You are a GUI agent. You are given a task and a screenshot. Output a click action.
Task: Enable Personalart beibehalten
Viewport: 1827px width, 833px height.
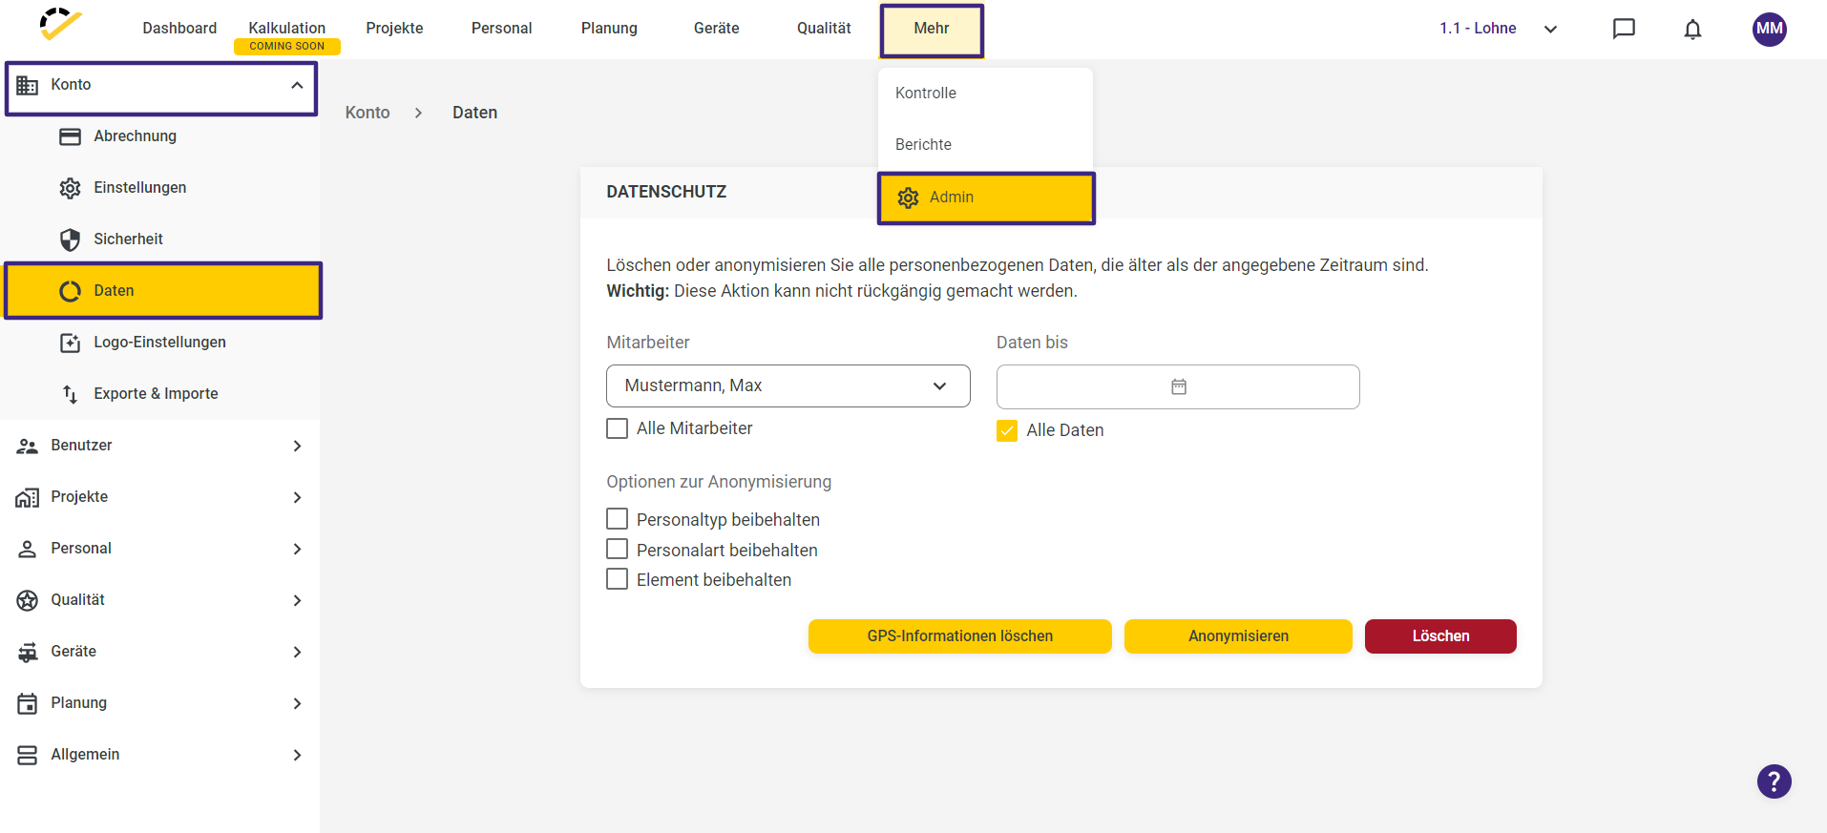tap(618, 550)
